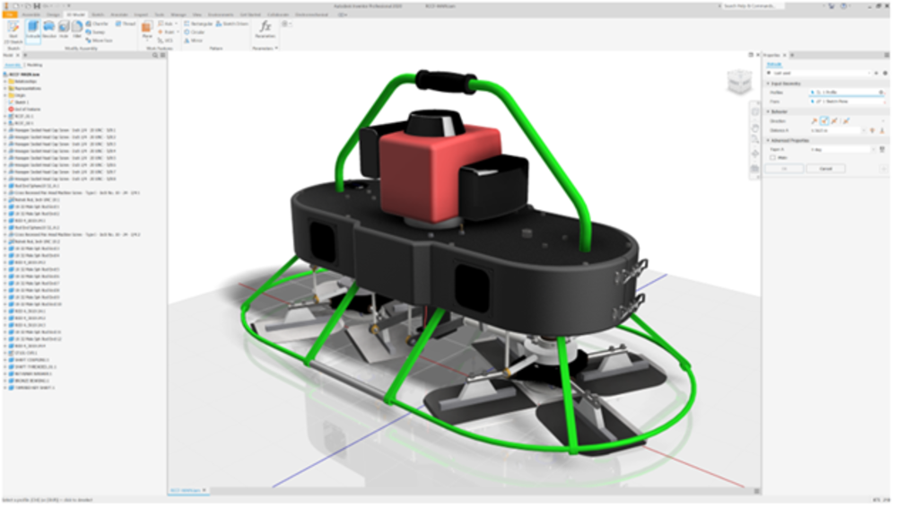897x509 pixels.
Task: Click the Cancel button in Properties panel
Action: (825, 169)
